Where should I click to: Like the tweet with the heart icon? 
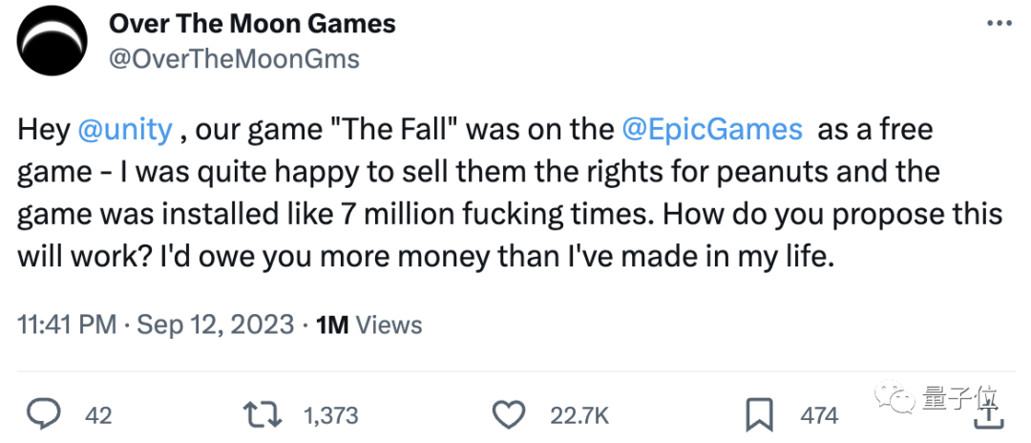coord(511,414)
